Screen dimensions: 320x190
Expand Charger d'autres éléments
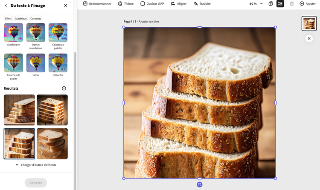point(36,165)
